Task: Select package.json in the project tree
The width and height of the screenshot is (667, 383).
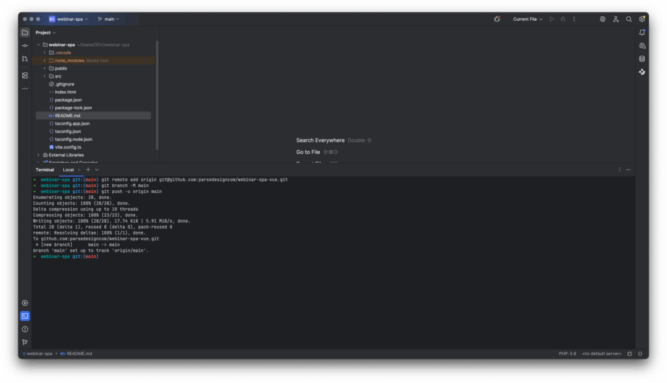Action: coord(68,100)
